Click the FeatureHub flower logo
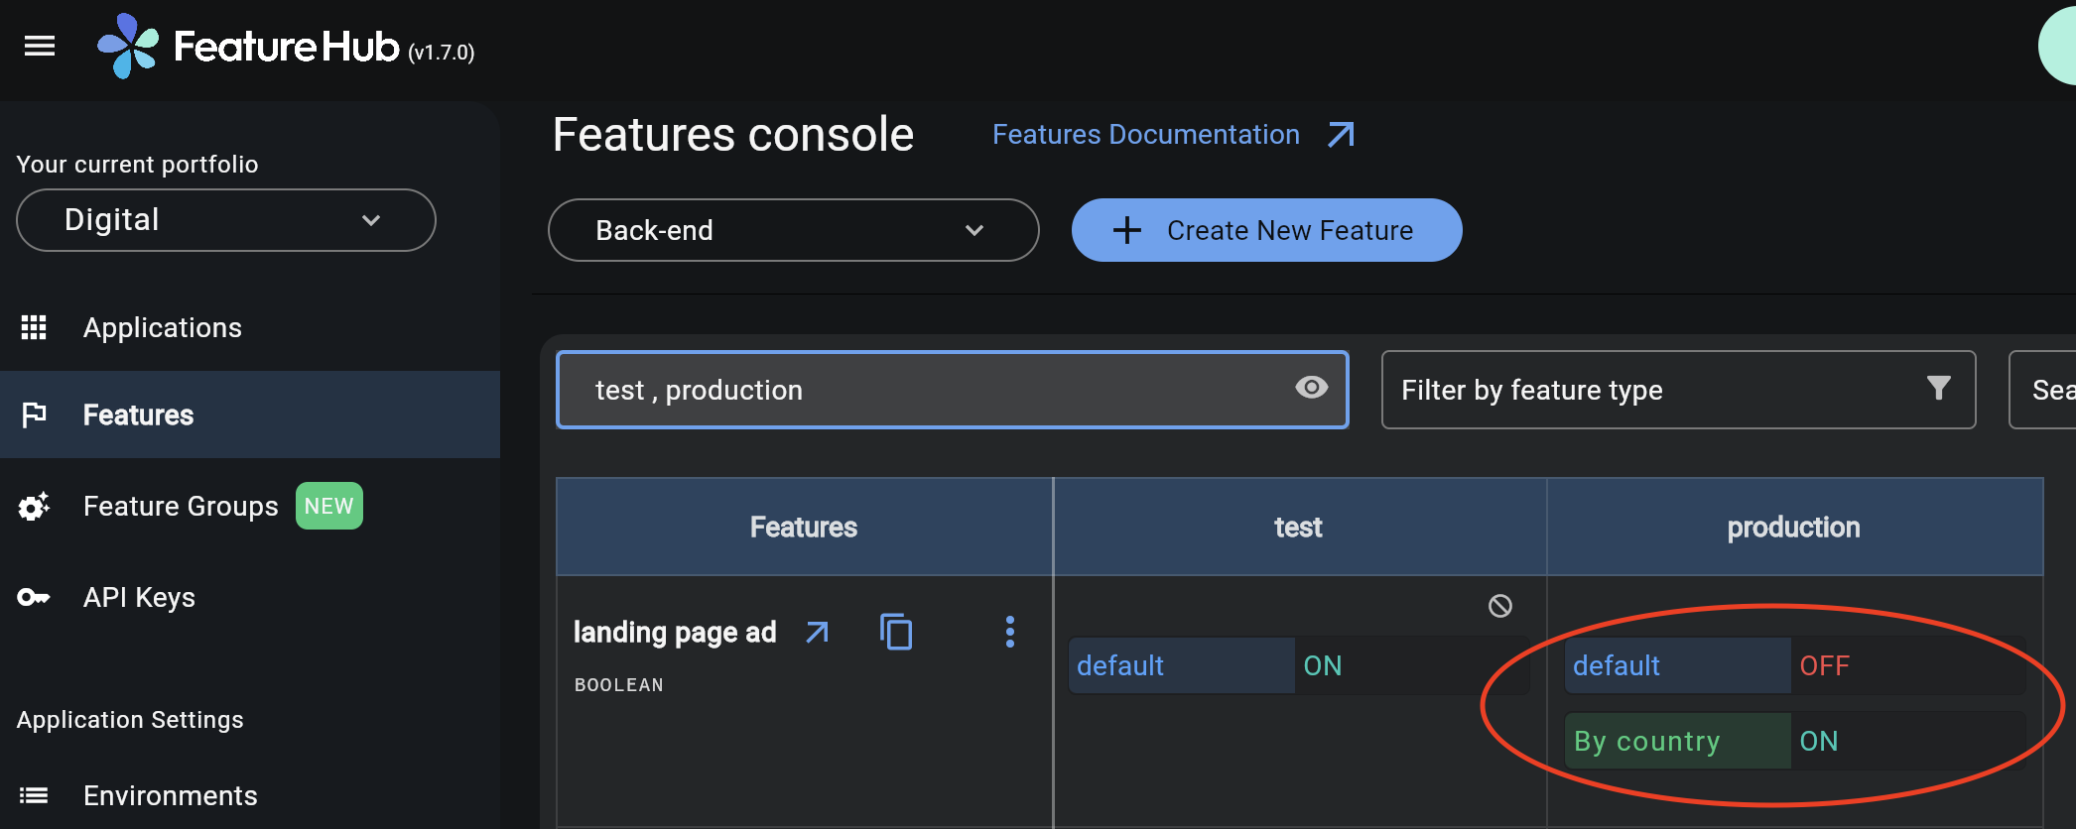Screen dimensions: 2076x829 (128, 46)
